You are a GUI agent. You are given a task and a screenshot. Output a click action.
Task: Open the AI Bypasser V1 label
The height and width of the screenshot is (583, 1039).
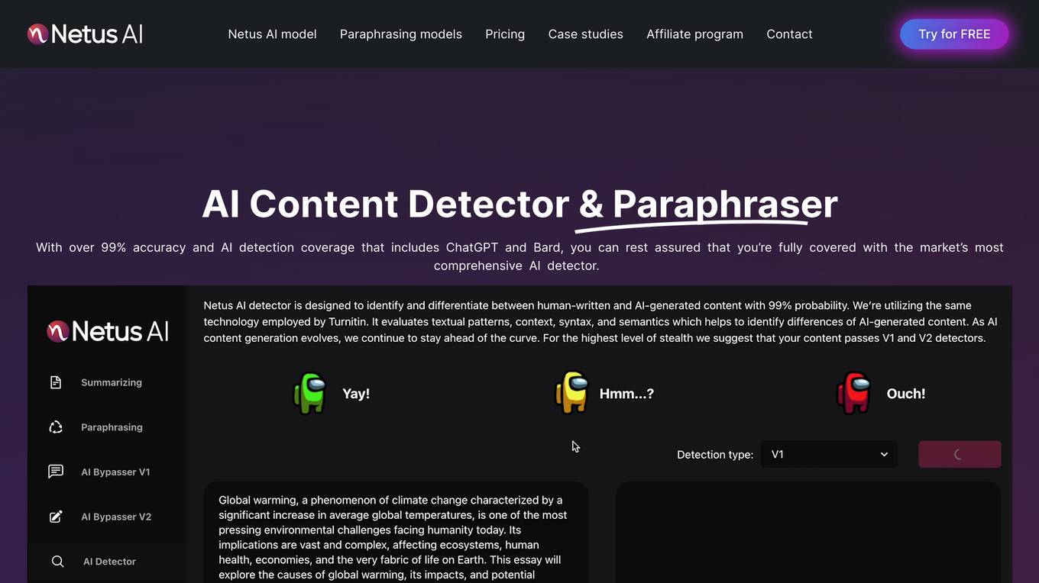(x=115, y=472)
